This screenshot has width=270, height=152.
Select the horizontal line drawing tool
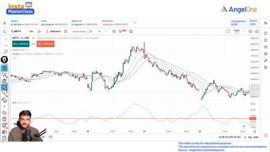point(5,46)
